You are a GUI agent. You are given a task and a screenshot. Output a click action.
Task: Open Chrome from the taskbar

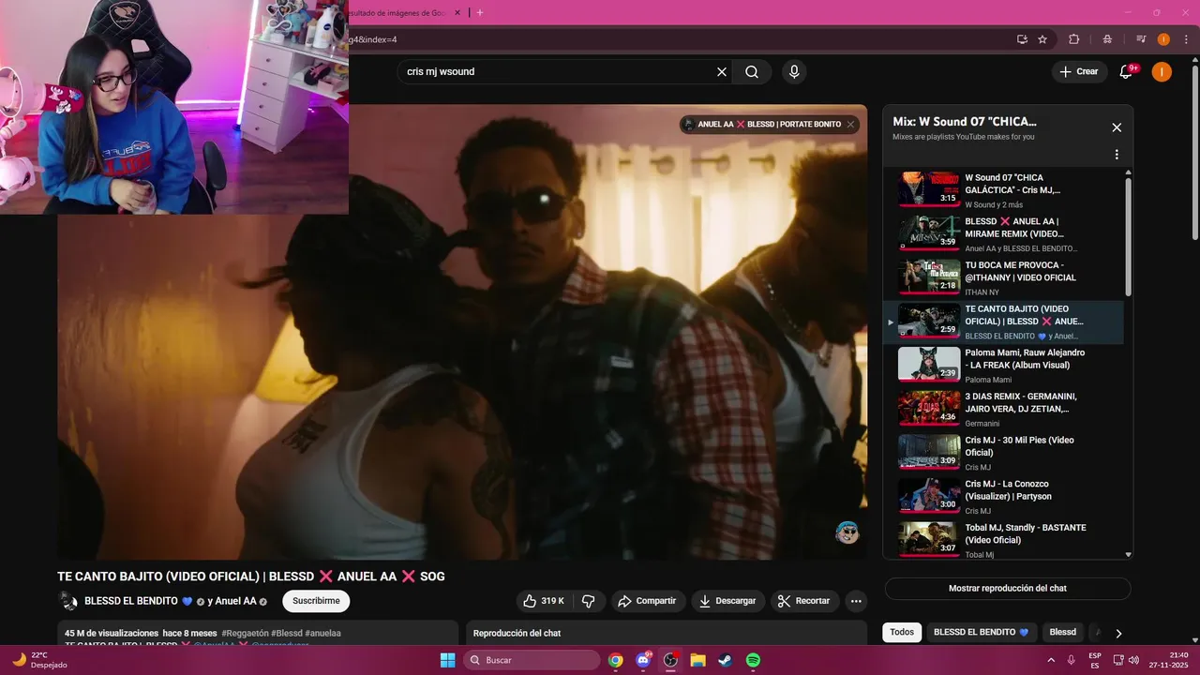(615, 660)
